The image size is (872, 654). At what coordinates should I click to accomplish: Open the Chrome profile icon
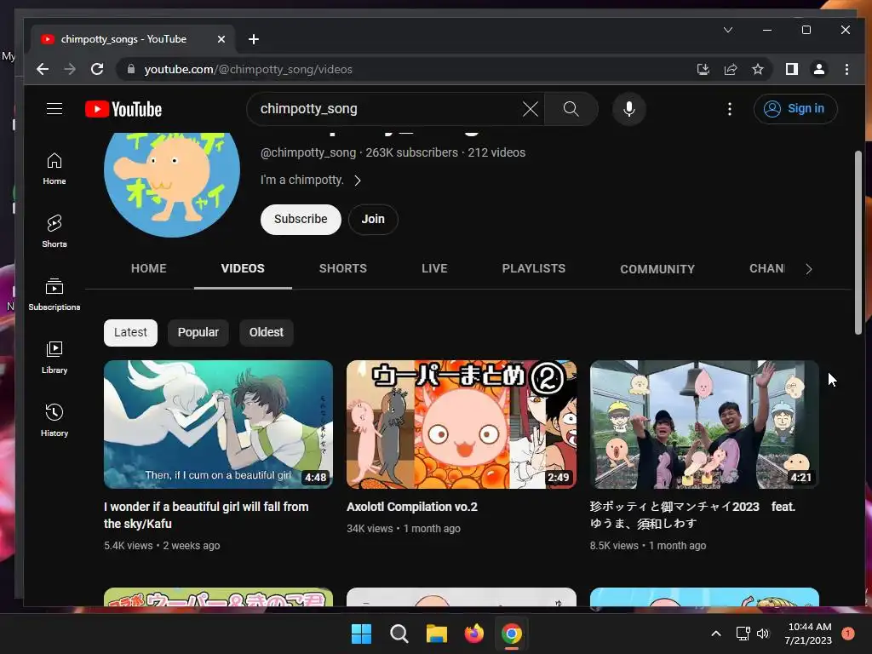coord(819,69)
